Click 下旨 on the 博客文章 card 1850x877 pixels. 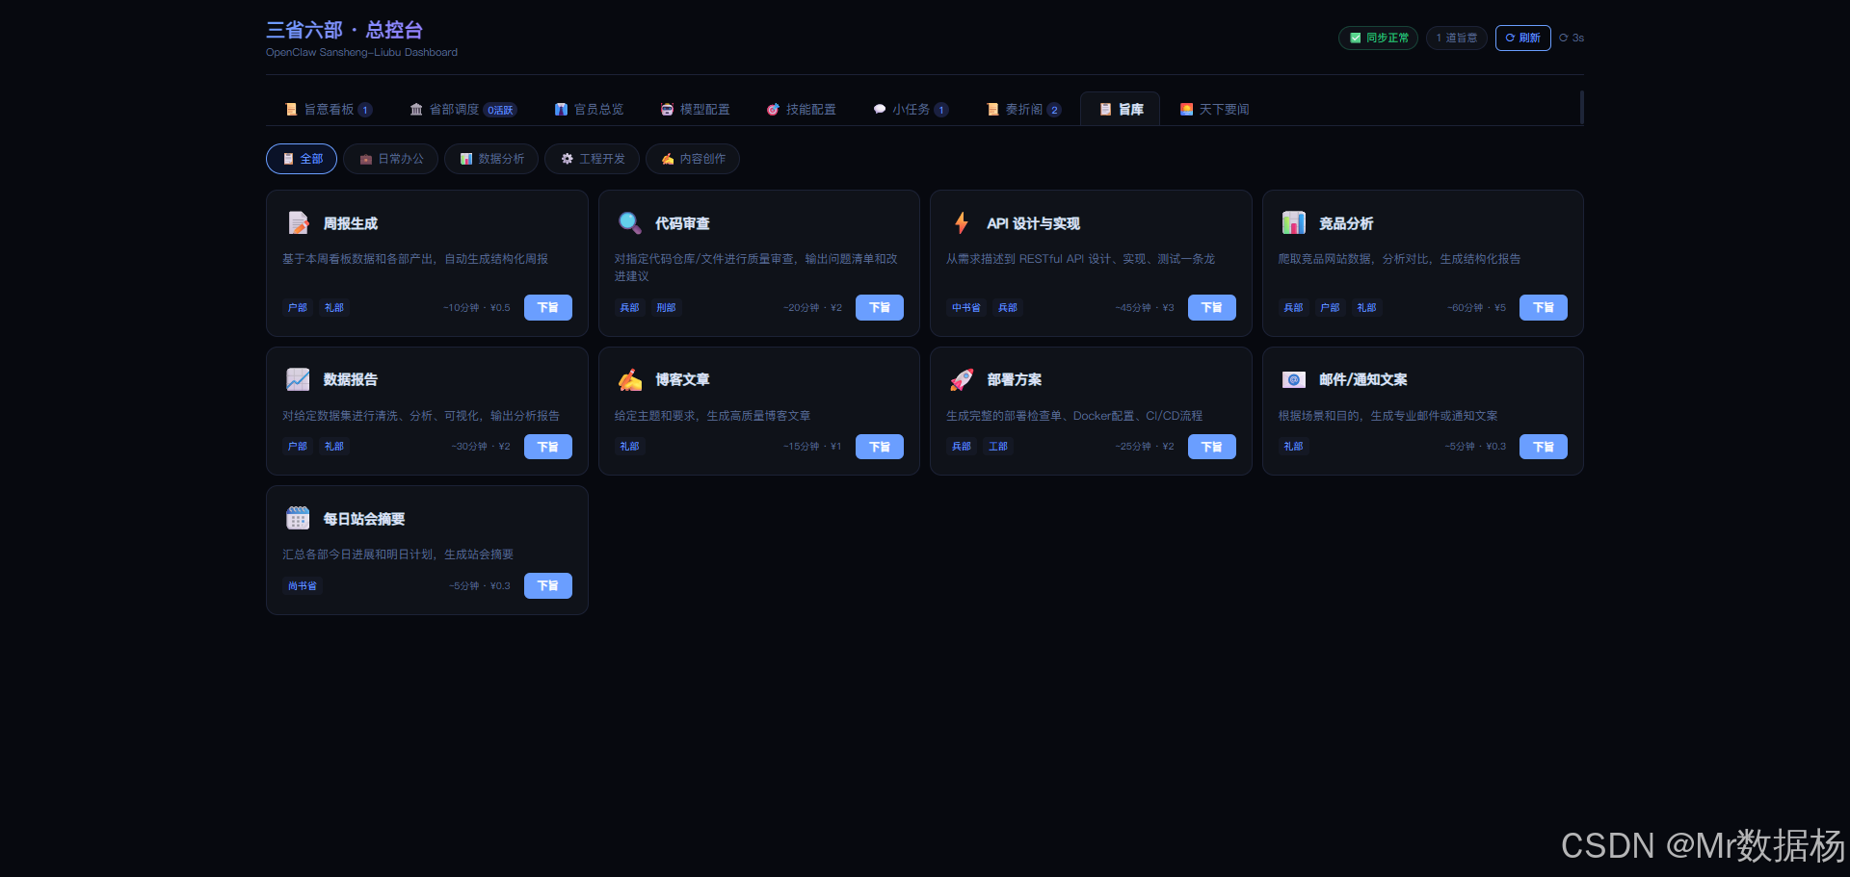[880, 447]
